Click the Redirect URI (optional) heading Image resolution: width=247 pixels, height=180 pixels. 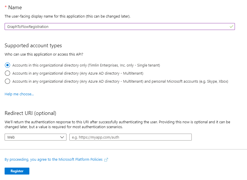pos(31,113)
